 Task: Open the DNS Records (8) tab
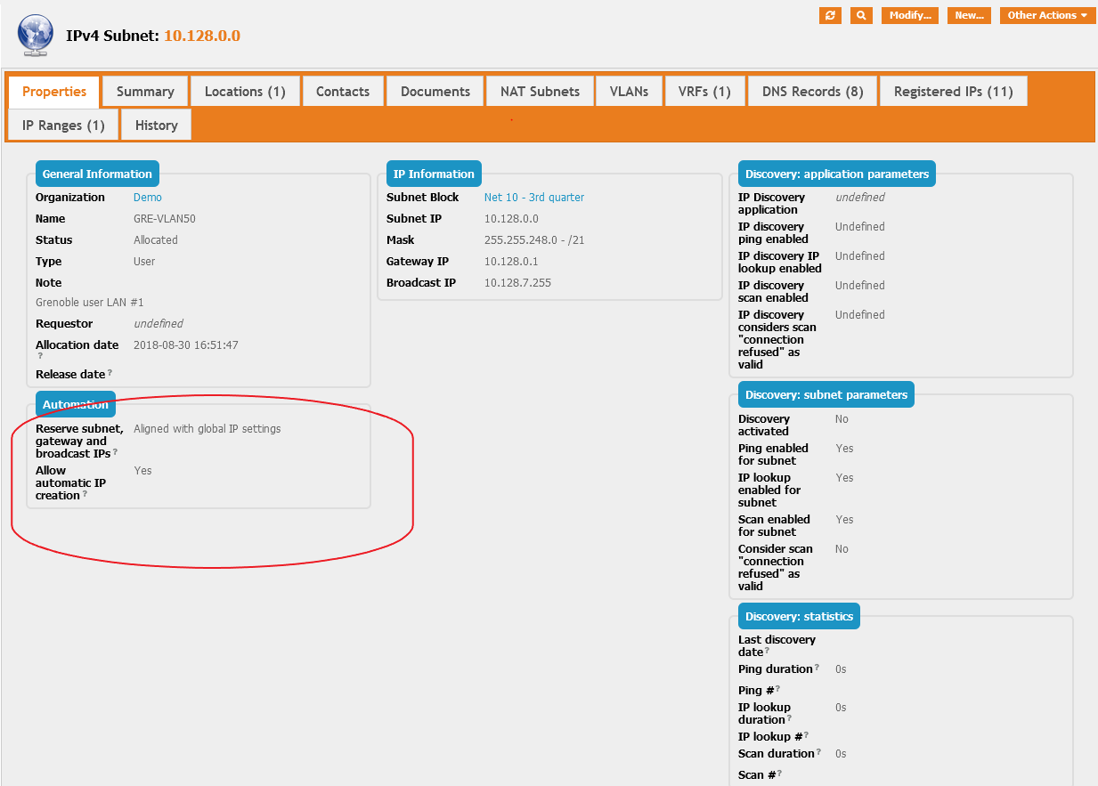coord(812,92)
